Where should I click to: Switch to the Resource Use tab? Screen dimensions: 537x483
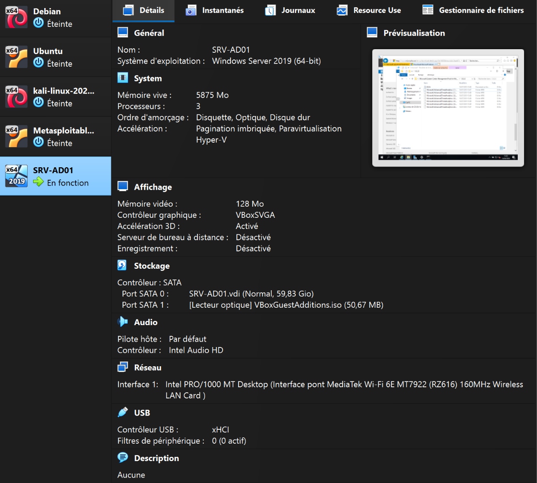click(x=369, y=10)
